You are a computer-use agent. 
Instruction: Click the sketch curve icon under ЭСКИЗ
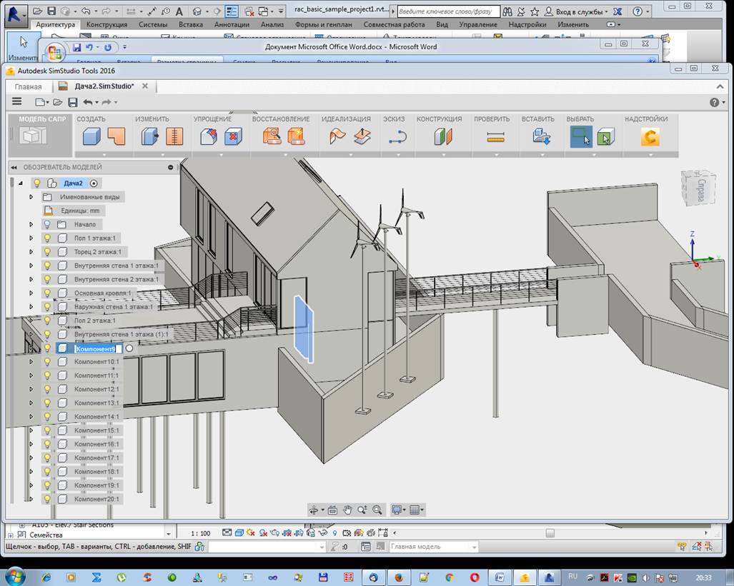click(x=397, y=137)
